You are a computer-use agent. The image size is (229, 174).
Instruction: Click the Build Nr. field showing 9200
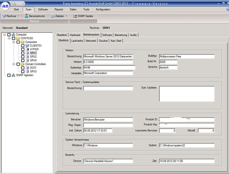(x=168, y=62)
